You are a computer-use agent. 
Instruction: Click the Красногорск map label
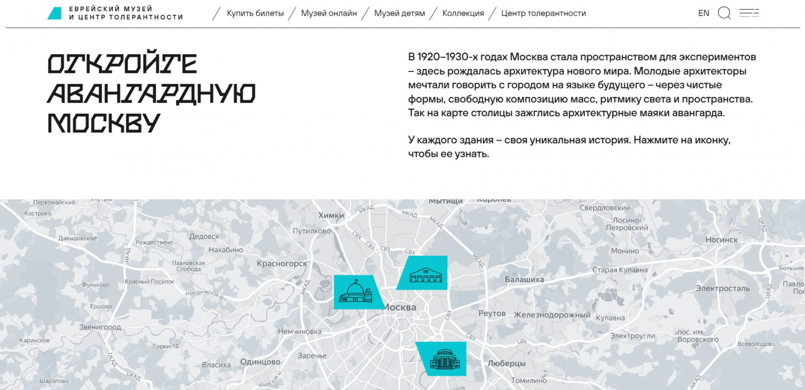pos(282,263)
